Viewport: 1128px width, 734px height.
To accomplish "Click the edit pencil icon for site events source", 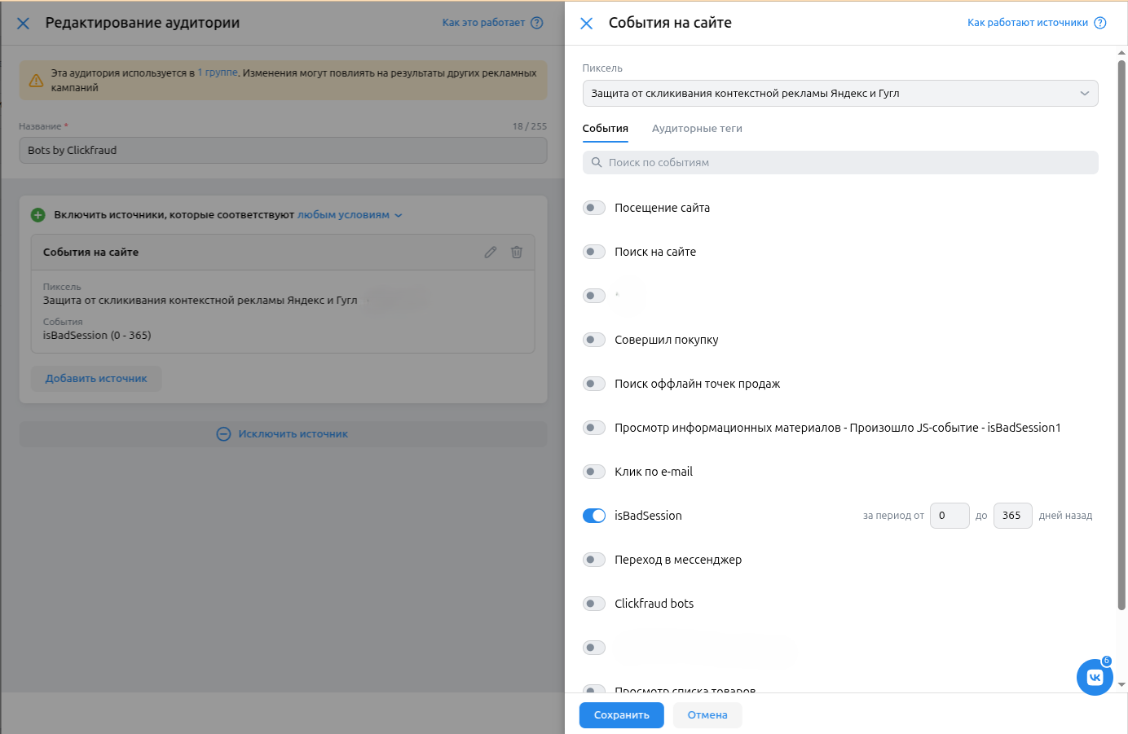I will coord(490,252).
